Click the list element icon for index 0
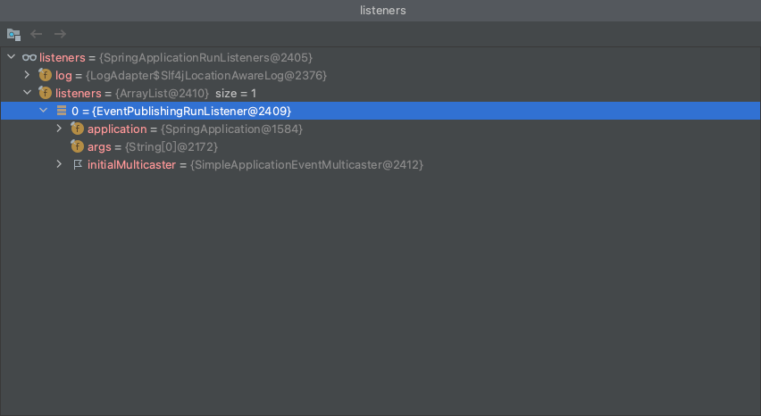This screenshot has height=416, width=761. [62, 111]
